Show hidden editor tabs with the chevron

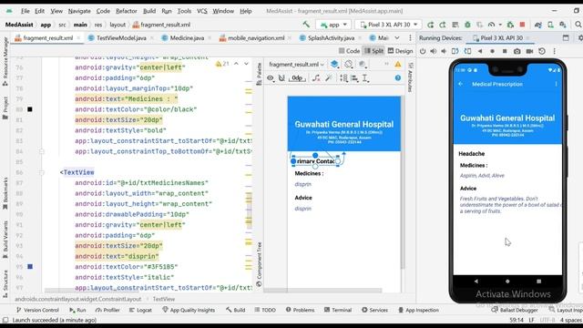[397, 38]
